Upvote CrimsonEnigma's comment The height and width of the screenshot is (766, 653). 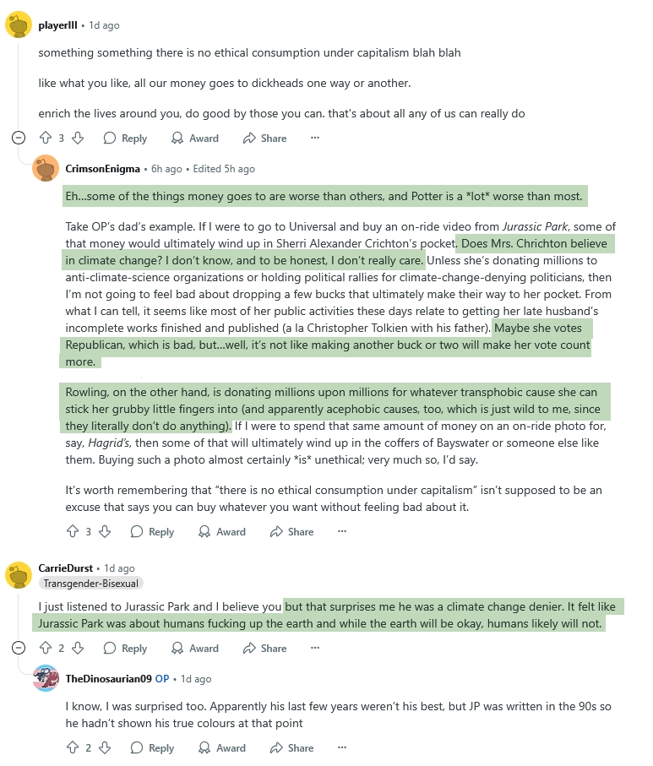click(x=73, y=531)
